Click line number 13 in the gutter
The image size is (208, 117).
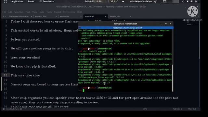6,75
